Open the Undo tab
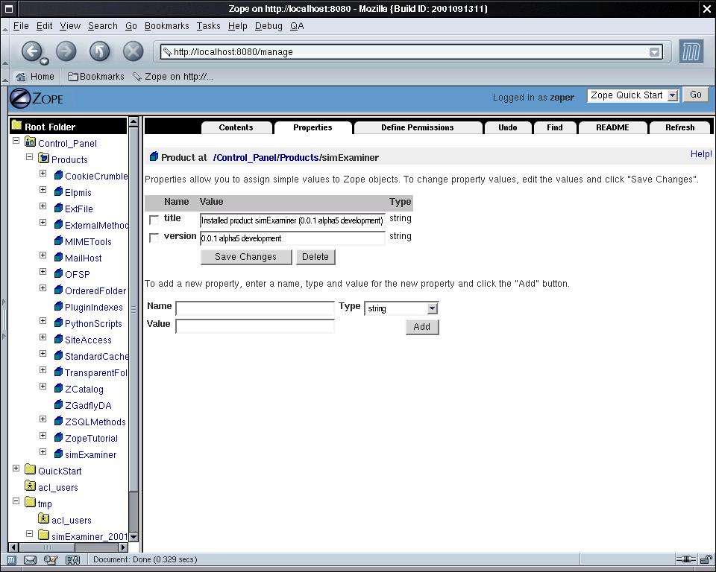This screenshot has height=572, width=716. (x=508, y=127)
